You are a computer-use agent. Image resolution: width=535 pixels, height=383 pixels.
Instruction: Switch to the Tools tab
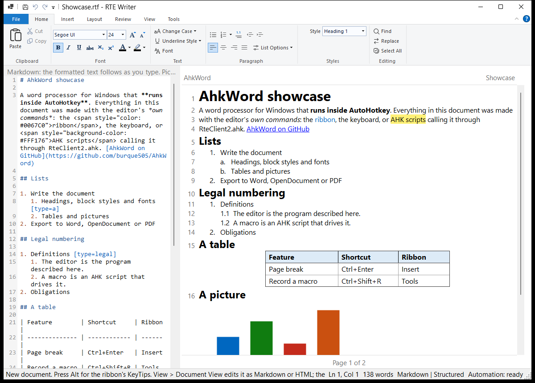tap(174, 19)
